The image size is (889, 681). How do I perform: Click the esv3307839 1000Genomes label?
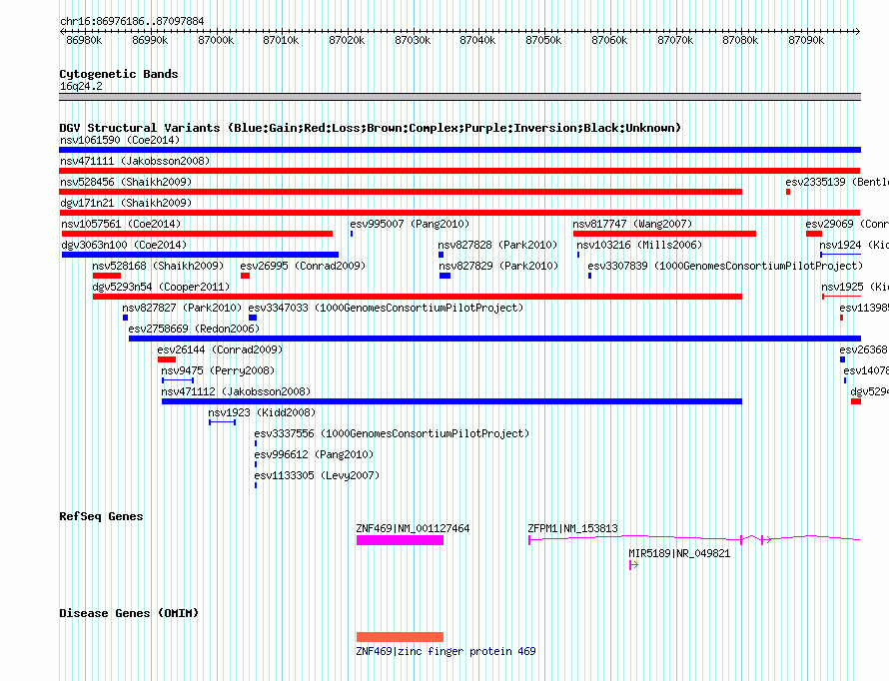point(726,266)
